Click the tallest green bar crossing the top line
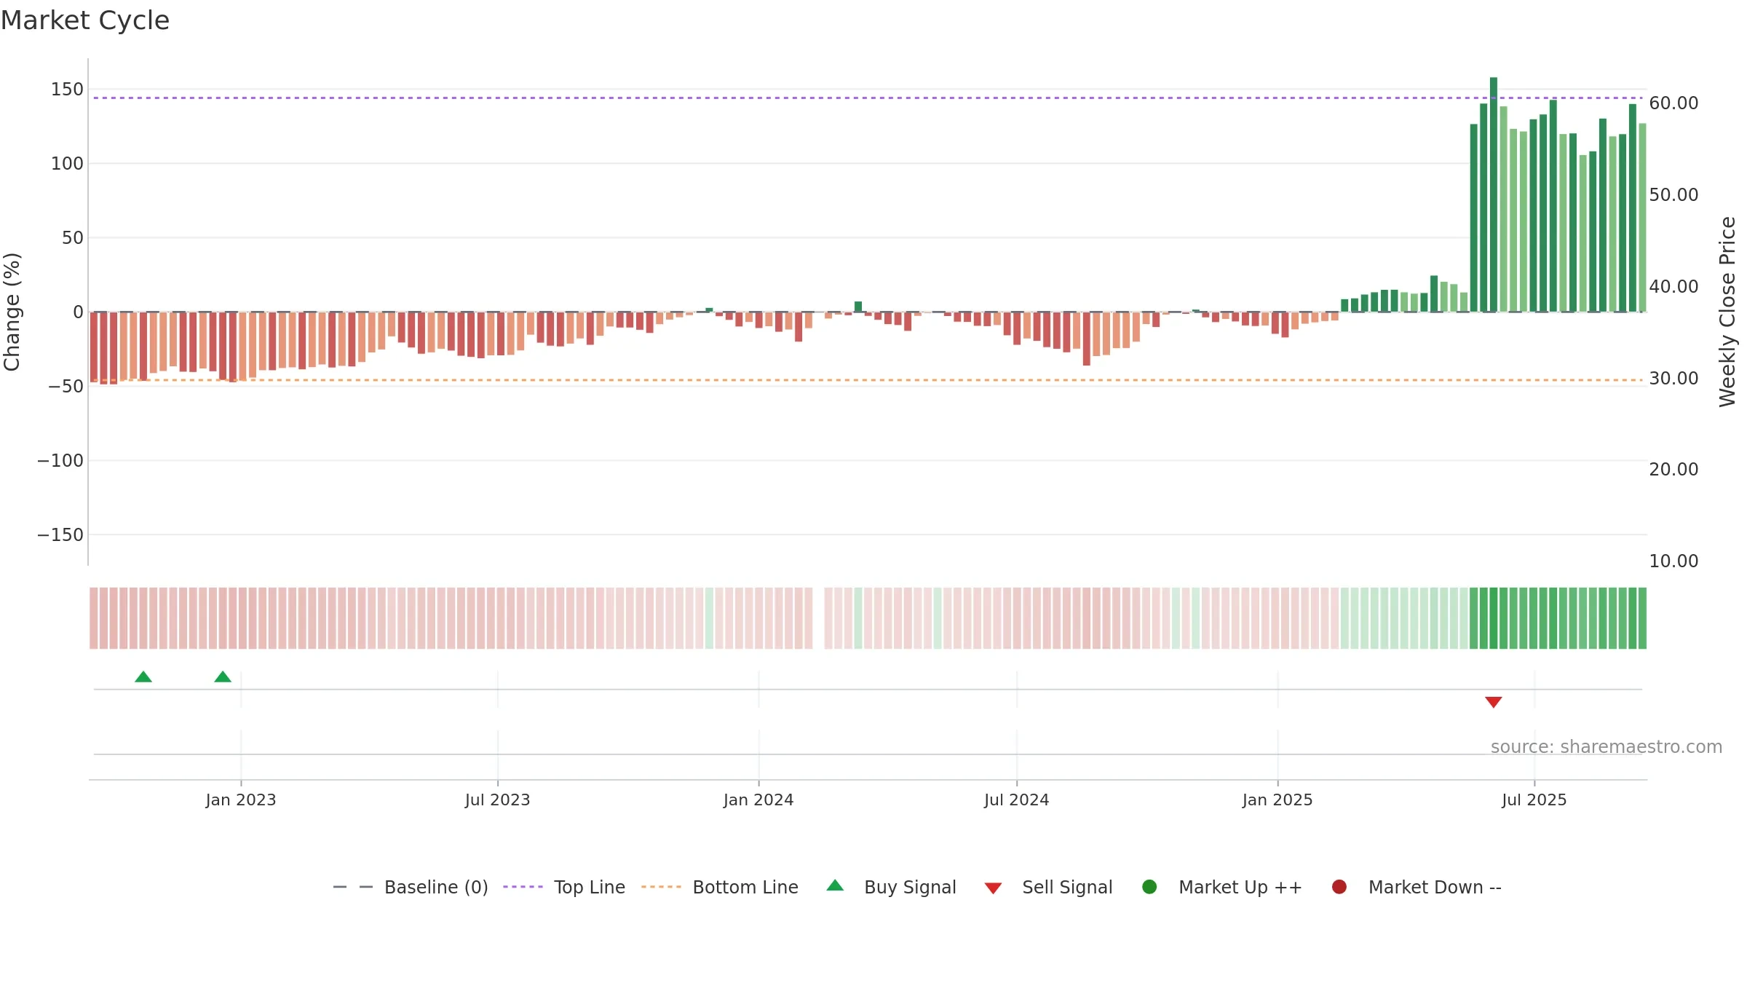Viewport: 1747px width, 983px height. click(x=1494, y=194)
